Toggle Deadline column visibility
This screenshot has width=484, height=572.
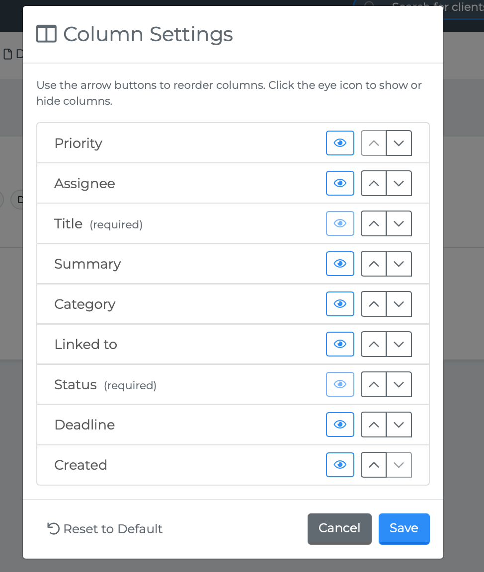point(340,425)
